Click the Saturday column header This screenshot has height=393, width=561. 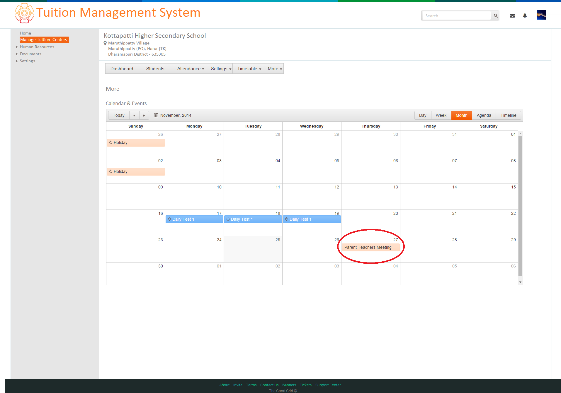(489, 126)
